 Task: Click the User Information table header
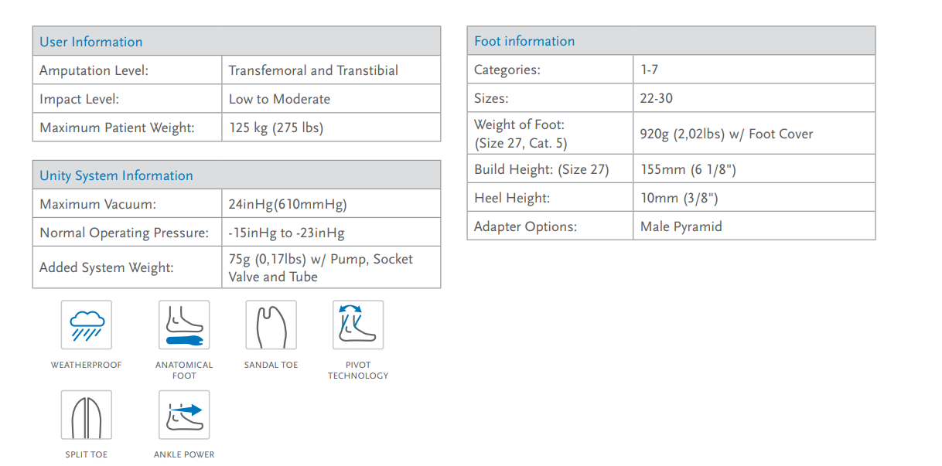coord(237,42)
